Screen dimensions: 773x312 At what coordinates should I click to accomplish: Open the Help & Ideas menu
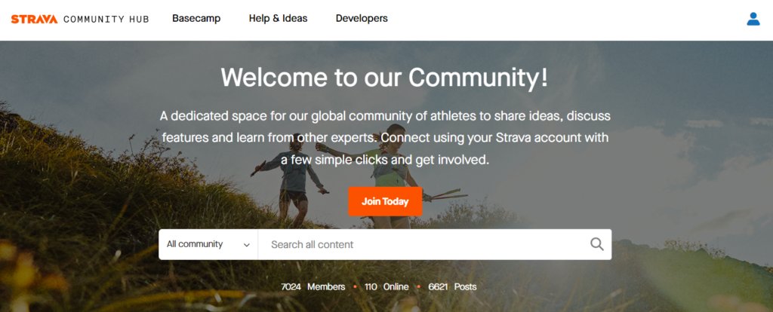point(278,19)
